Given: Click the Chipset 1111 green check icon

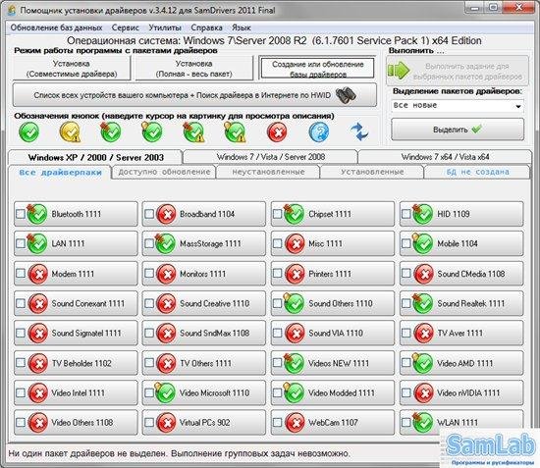Looking at the screenshot, I should click(294, 214).
